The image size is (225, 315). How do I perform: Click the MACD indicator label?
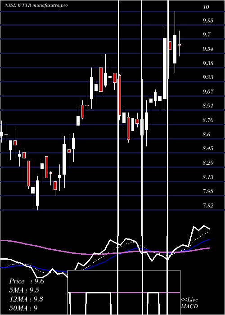(x=189, y=306)
